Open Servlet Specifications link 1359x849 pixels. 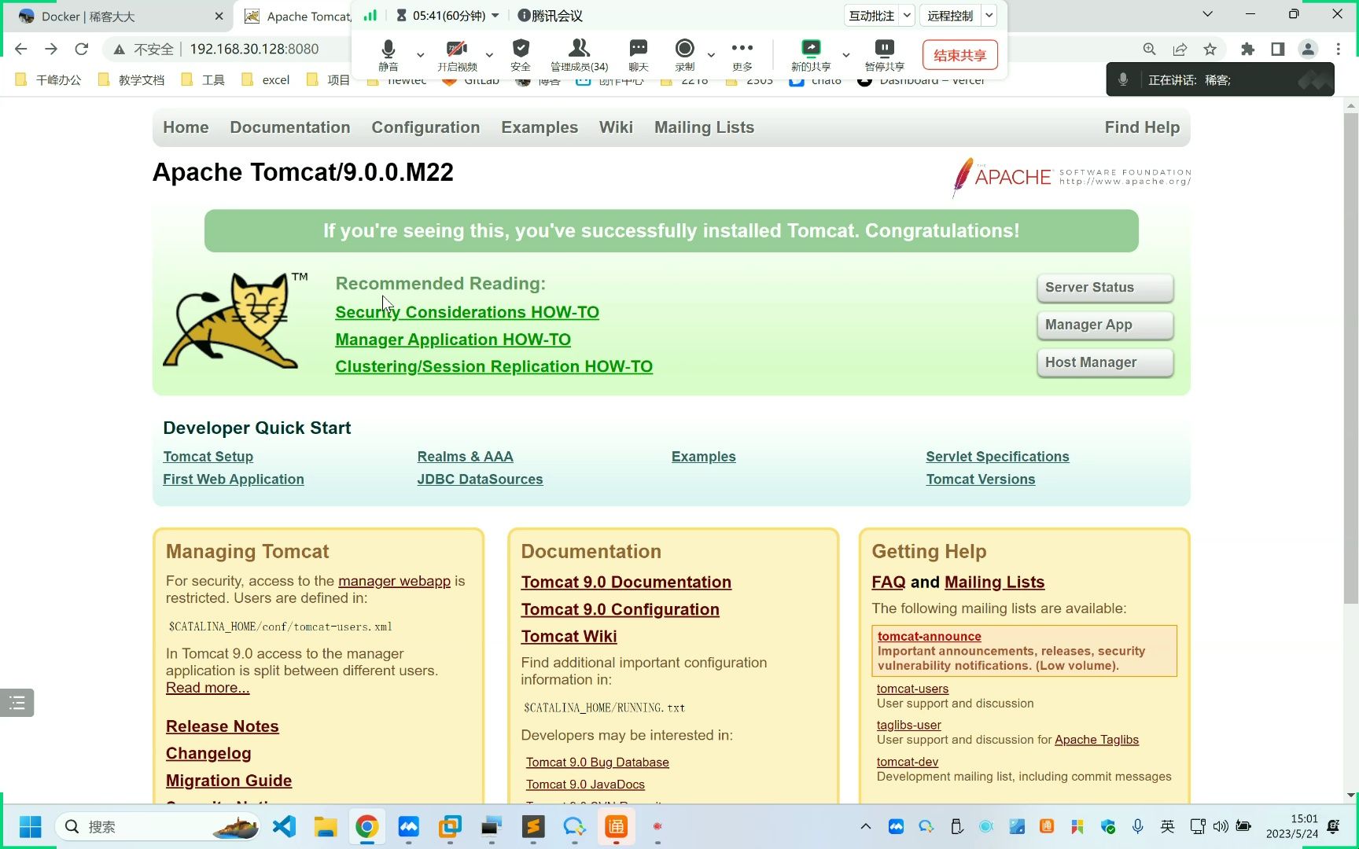click(997, 457)
